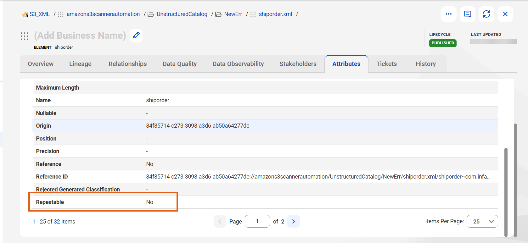
Task: Click Add Business Name placeholder text
Action: (80, 36)
